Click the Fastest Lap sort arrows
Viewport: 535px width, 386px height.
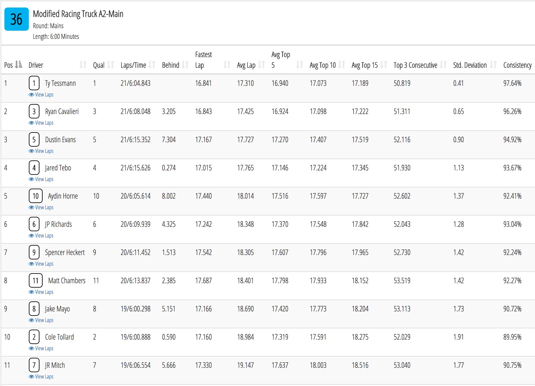[227, 65]
